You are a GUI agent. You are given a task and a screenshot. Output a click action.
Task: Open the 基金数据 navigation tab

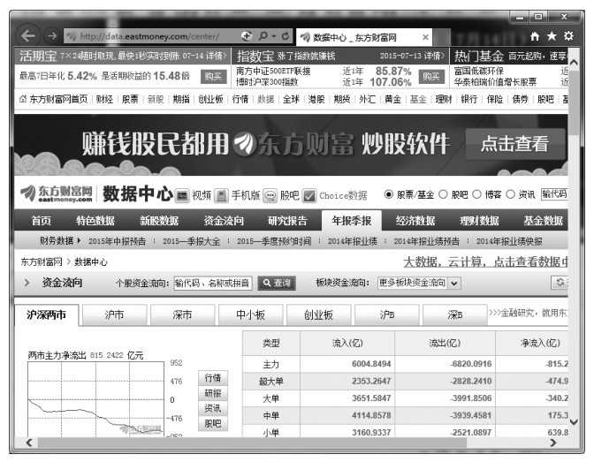coord(544,220)
